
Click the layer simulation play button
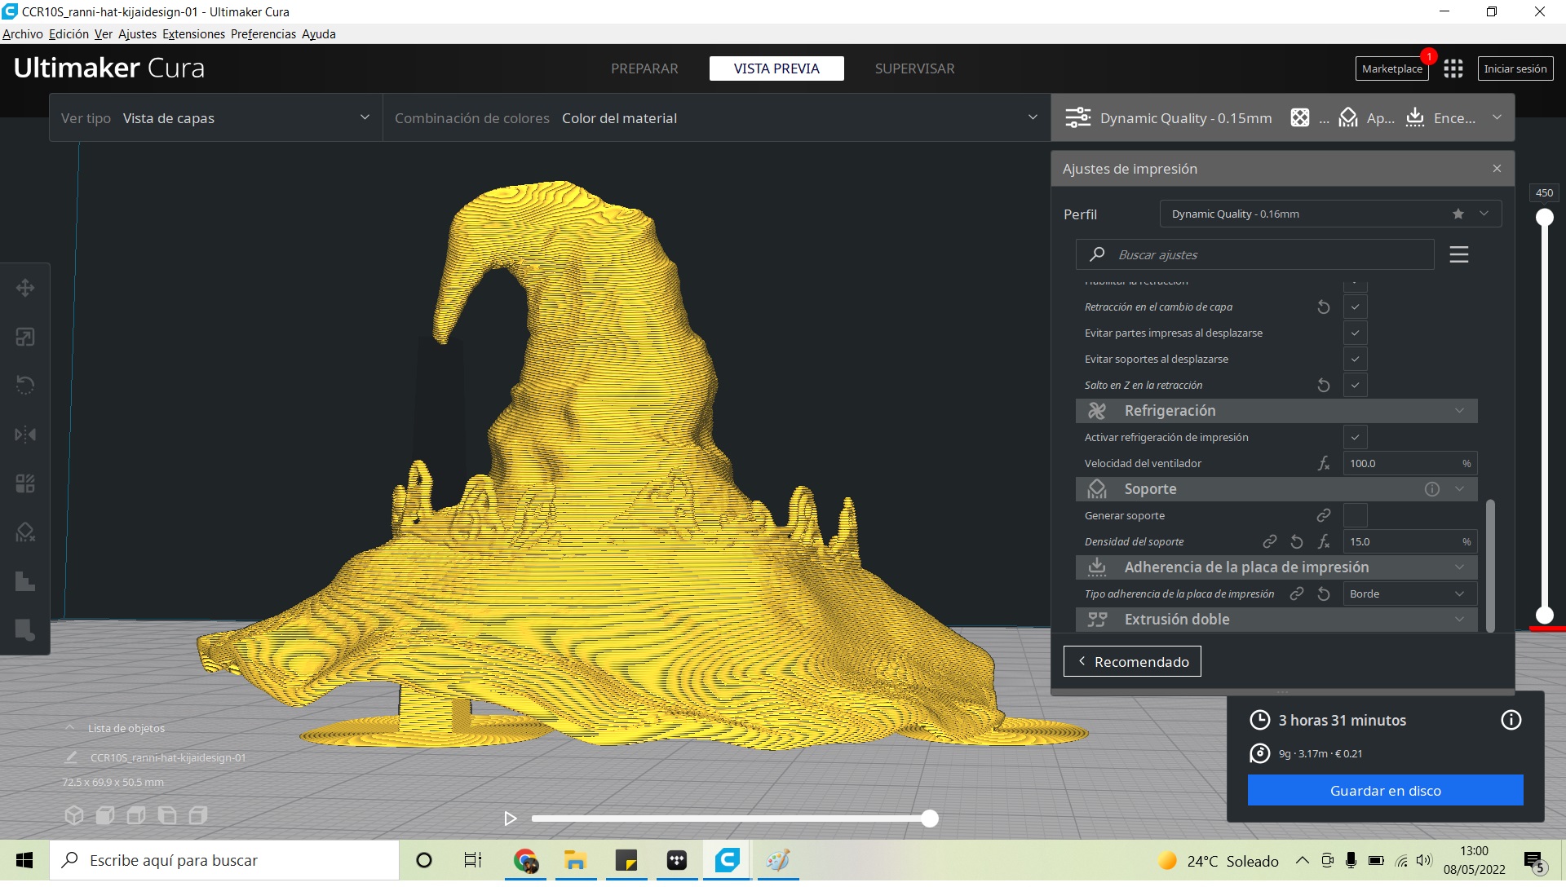tap(511, 819)
